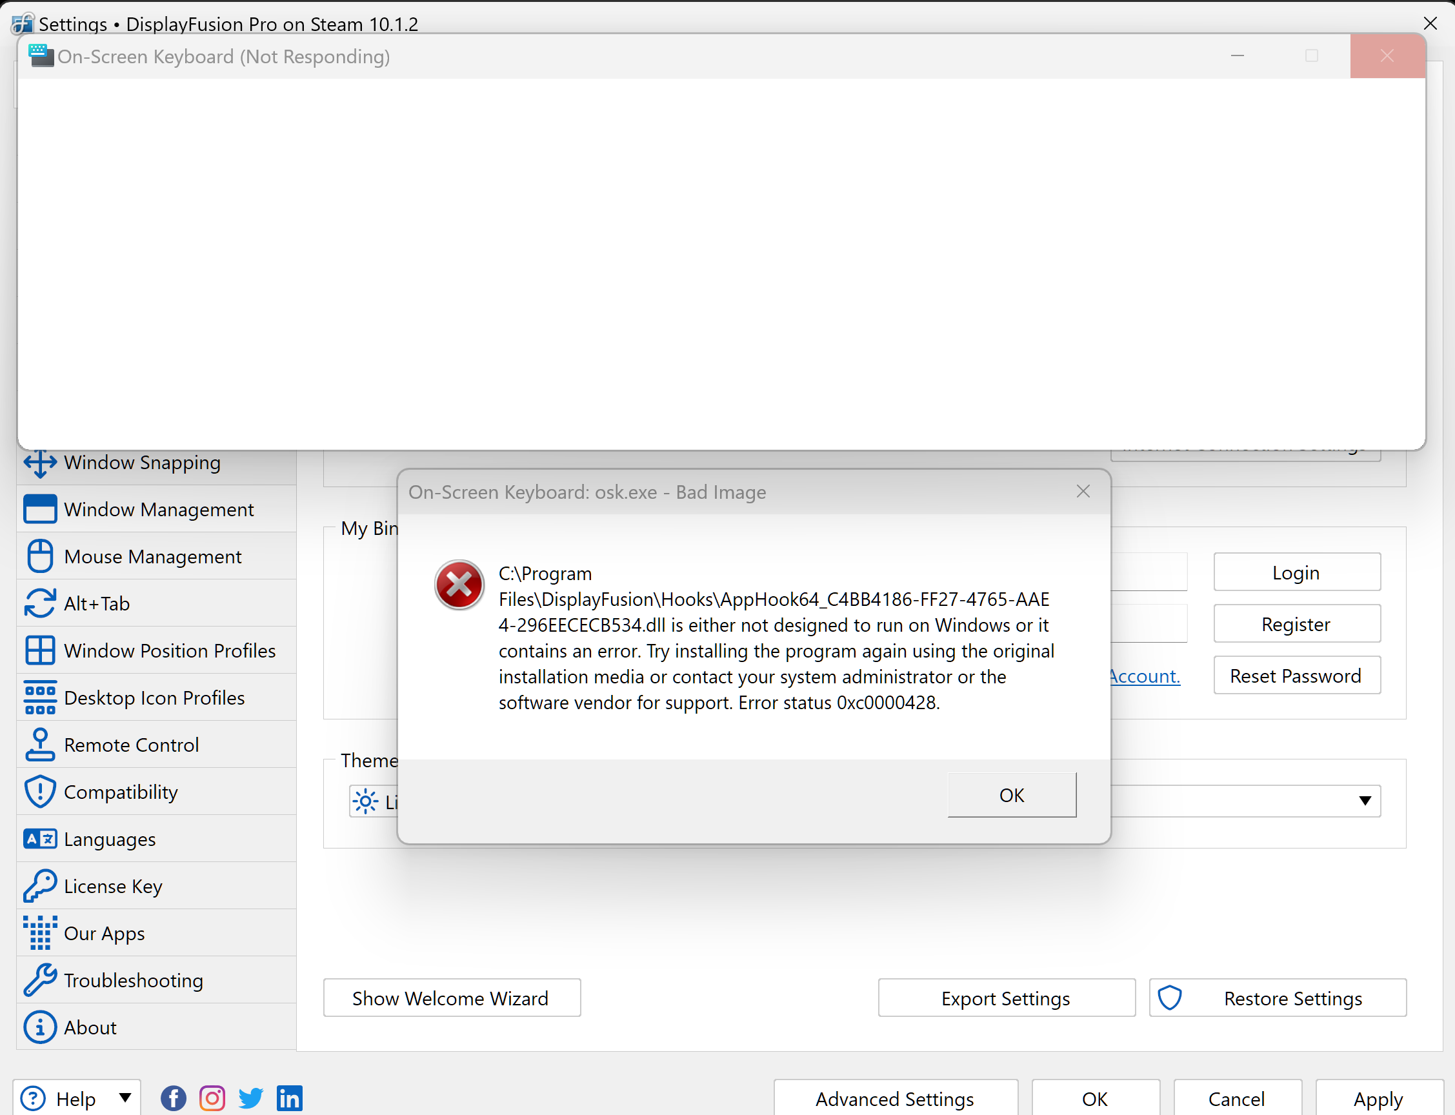Click the Compatibility shield icon

point(40,792)
